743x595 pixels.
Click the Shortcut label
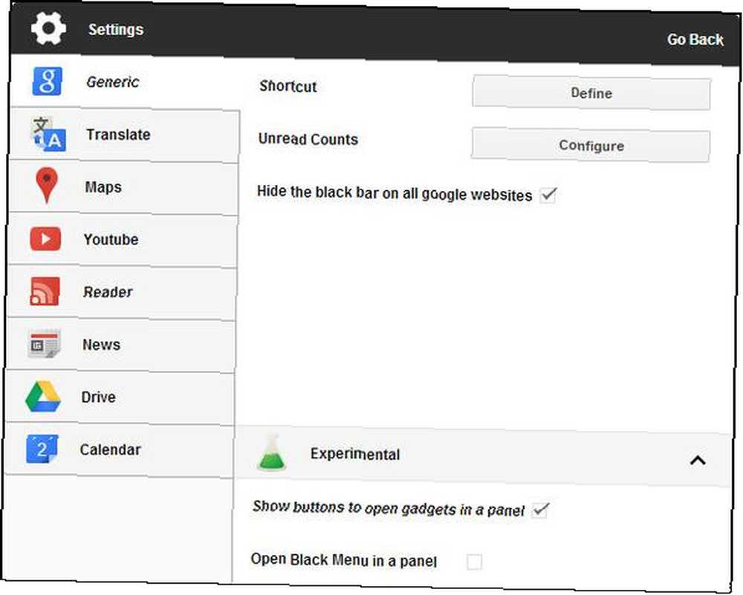tap(288, 86)
